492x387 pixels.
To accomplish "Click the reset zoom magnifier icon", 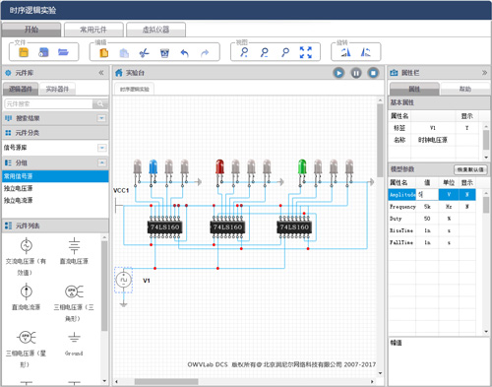I will [x=285, y=52].
